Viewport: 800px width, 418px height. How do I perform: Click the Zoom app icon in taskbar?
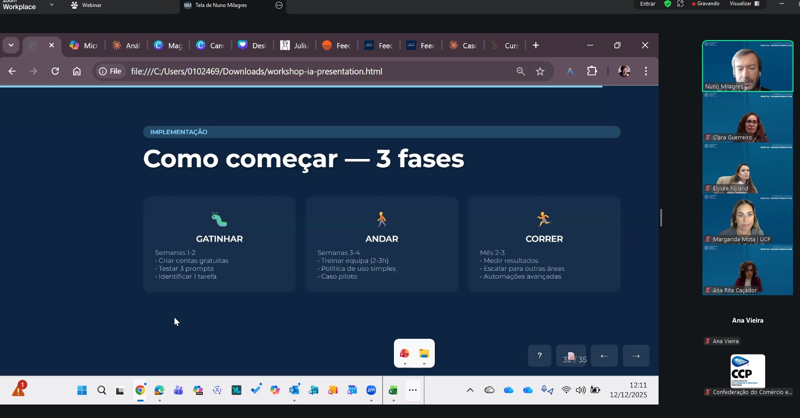tap(371, 390)
